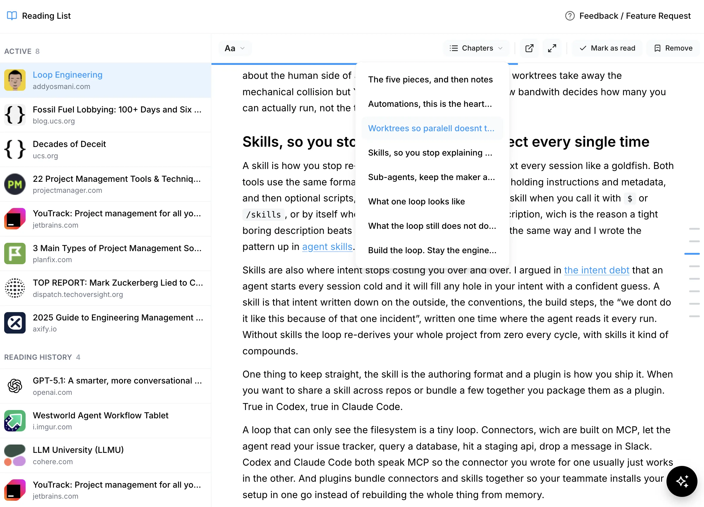Click the '/skills' inline code
The width and height of the screenshot is (704, 507).
coord(263,215)
